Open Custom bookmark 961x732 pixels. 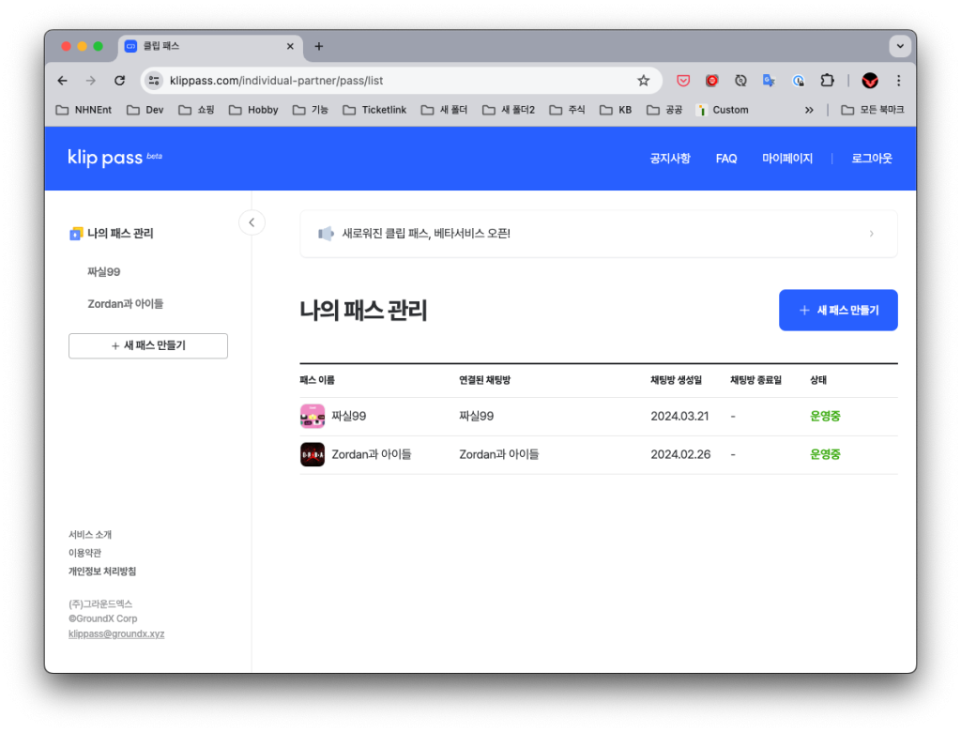point(723,110)
